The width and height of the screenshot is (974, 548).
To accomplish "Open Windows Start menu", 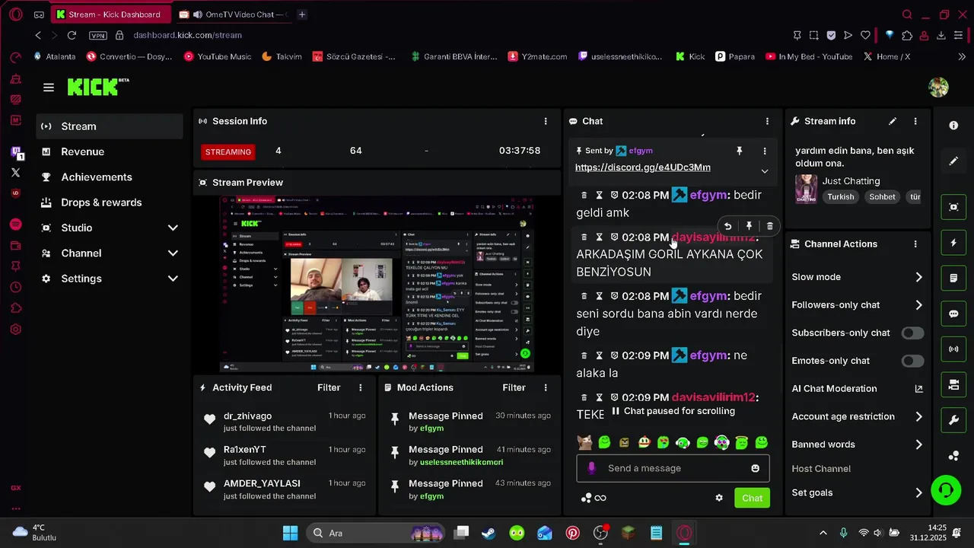I will (x=291, y=533).
